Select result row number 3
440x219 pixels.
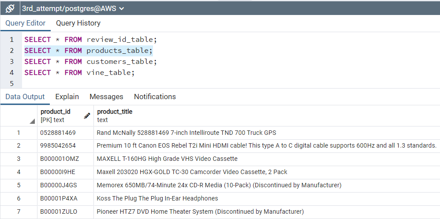(x=19, y=159)
